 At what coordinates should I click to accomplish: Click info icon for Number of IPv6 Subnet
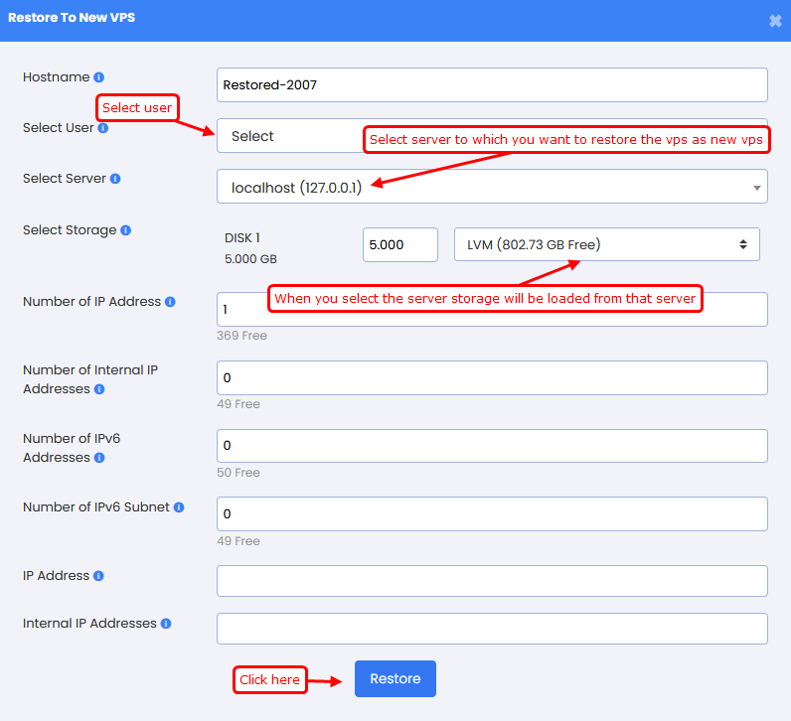tap(179, 507)
